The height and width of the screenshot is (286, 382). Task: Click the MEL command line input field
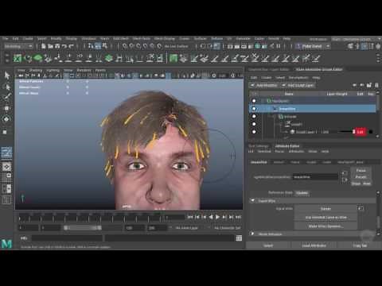(67, 238)
